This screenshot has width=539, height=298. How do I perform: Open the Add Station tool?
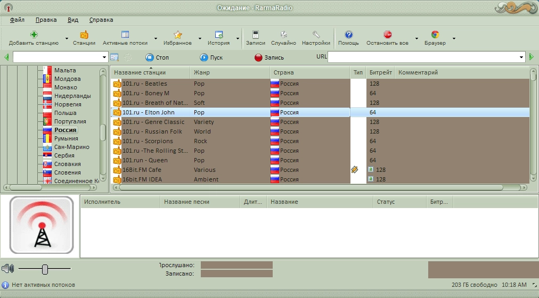pos(34,38)
